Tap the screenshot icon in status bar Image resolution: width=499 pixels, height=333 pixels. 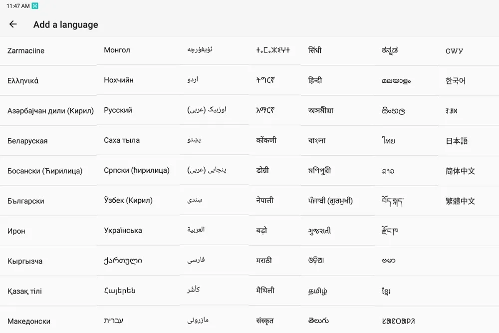coord(35,5)
